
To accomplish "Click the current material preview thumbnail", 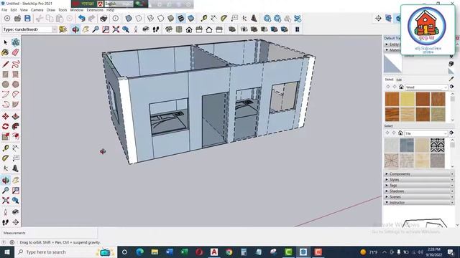I will click(392, 64).
